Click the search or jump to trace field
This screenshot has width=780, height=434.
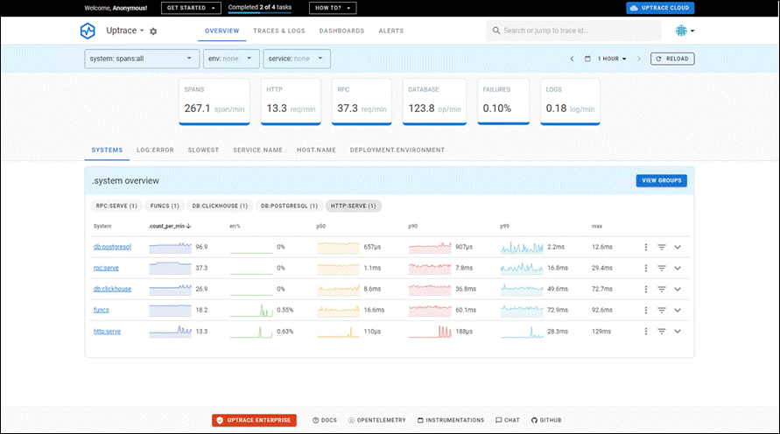[x=573, y=31]
